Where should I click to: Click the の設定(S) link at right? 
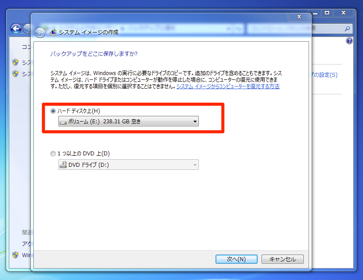click(x=324, y=75)
